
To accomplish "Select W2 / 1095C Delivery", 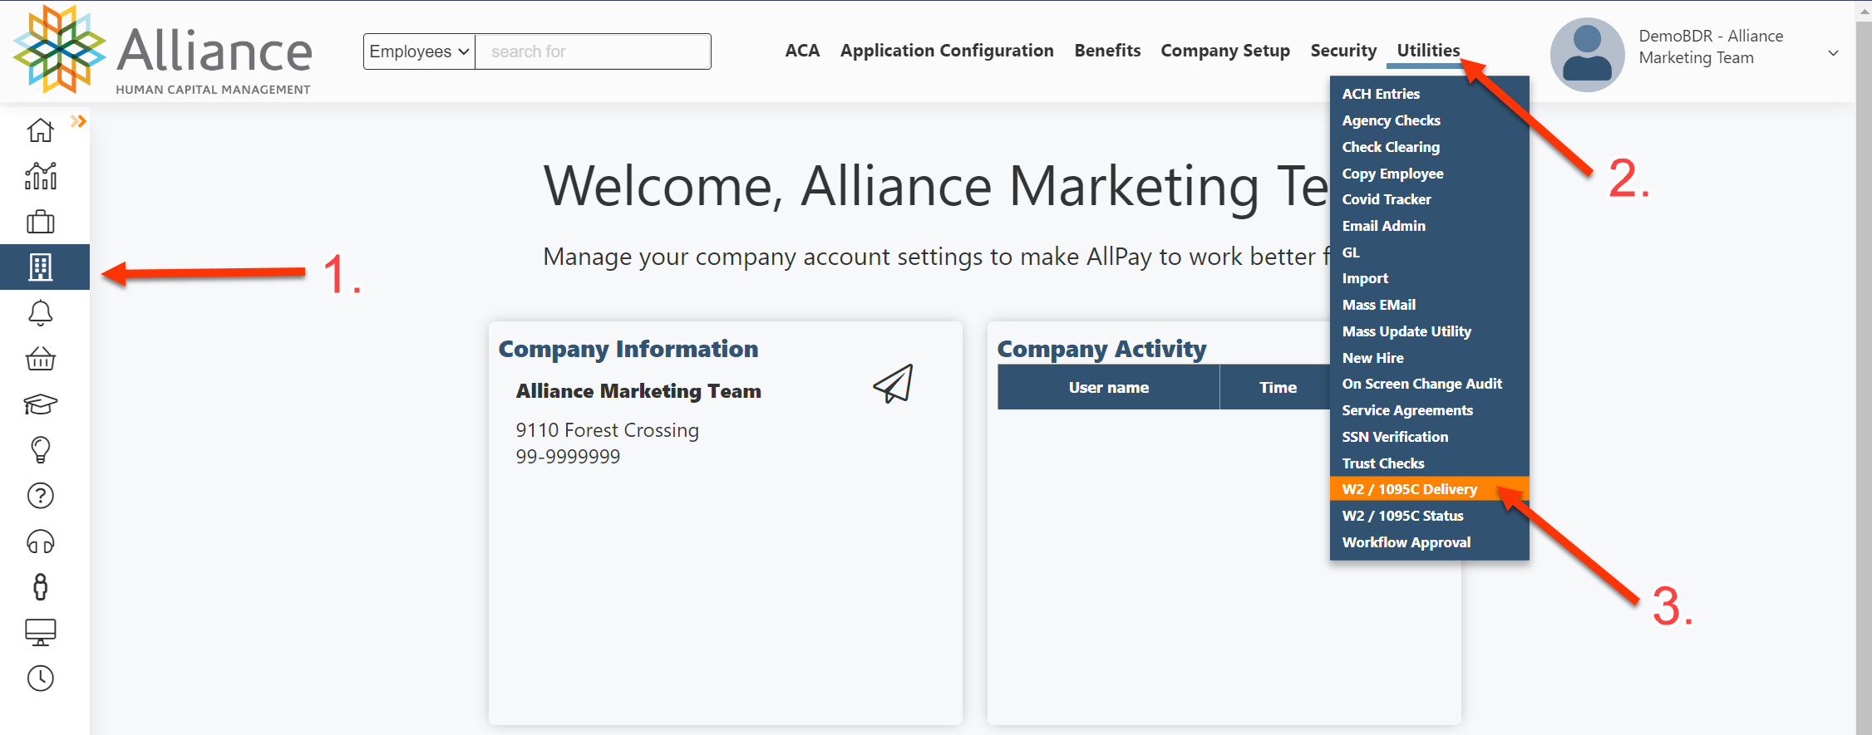I will coord(1429,489).
